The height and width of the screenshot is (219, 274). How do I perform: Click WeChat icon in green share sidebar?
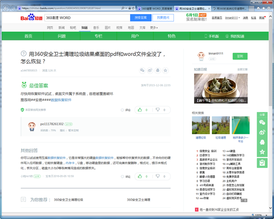point(262,122)
